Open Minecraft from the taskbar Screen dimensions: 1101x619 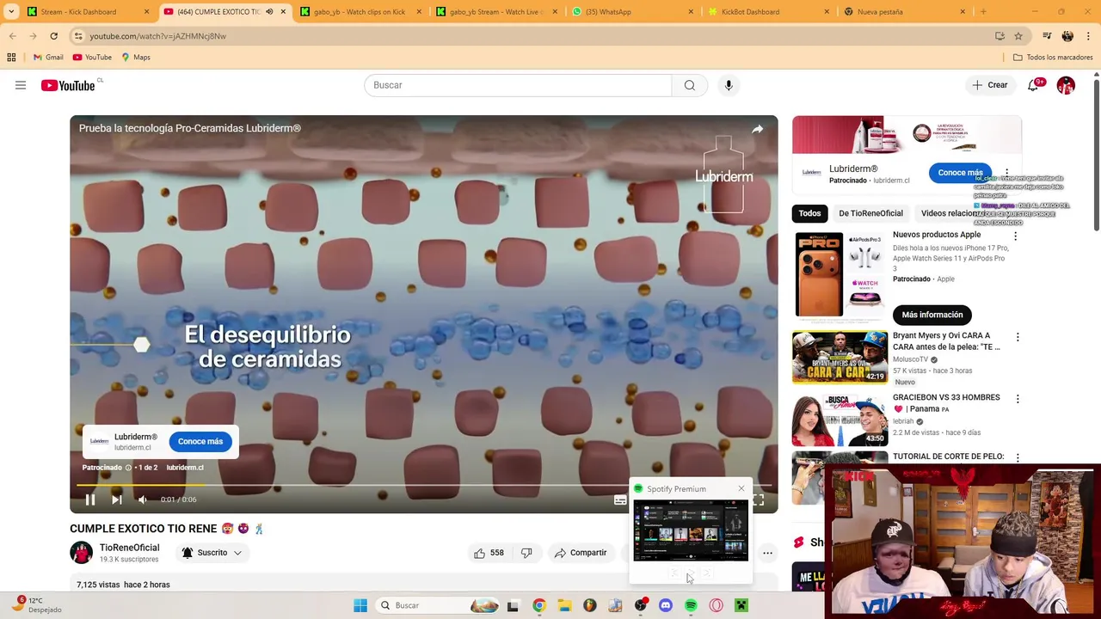tap(741, 605)
